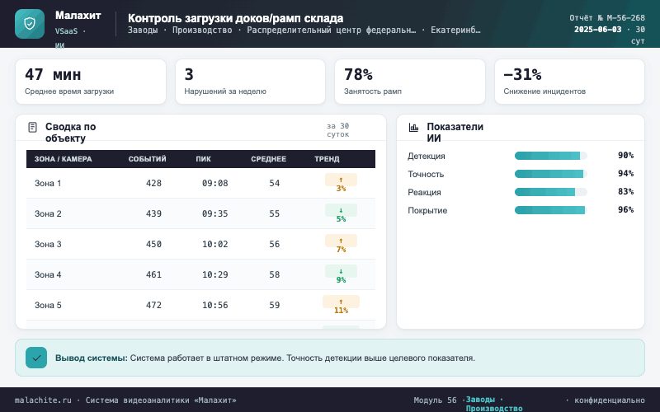
Task: Click the ↓9% trend badge for Зона 4
Action: tap(341, 275)
